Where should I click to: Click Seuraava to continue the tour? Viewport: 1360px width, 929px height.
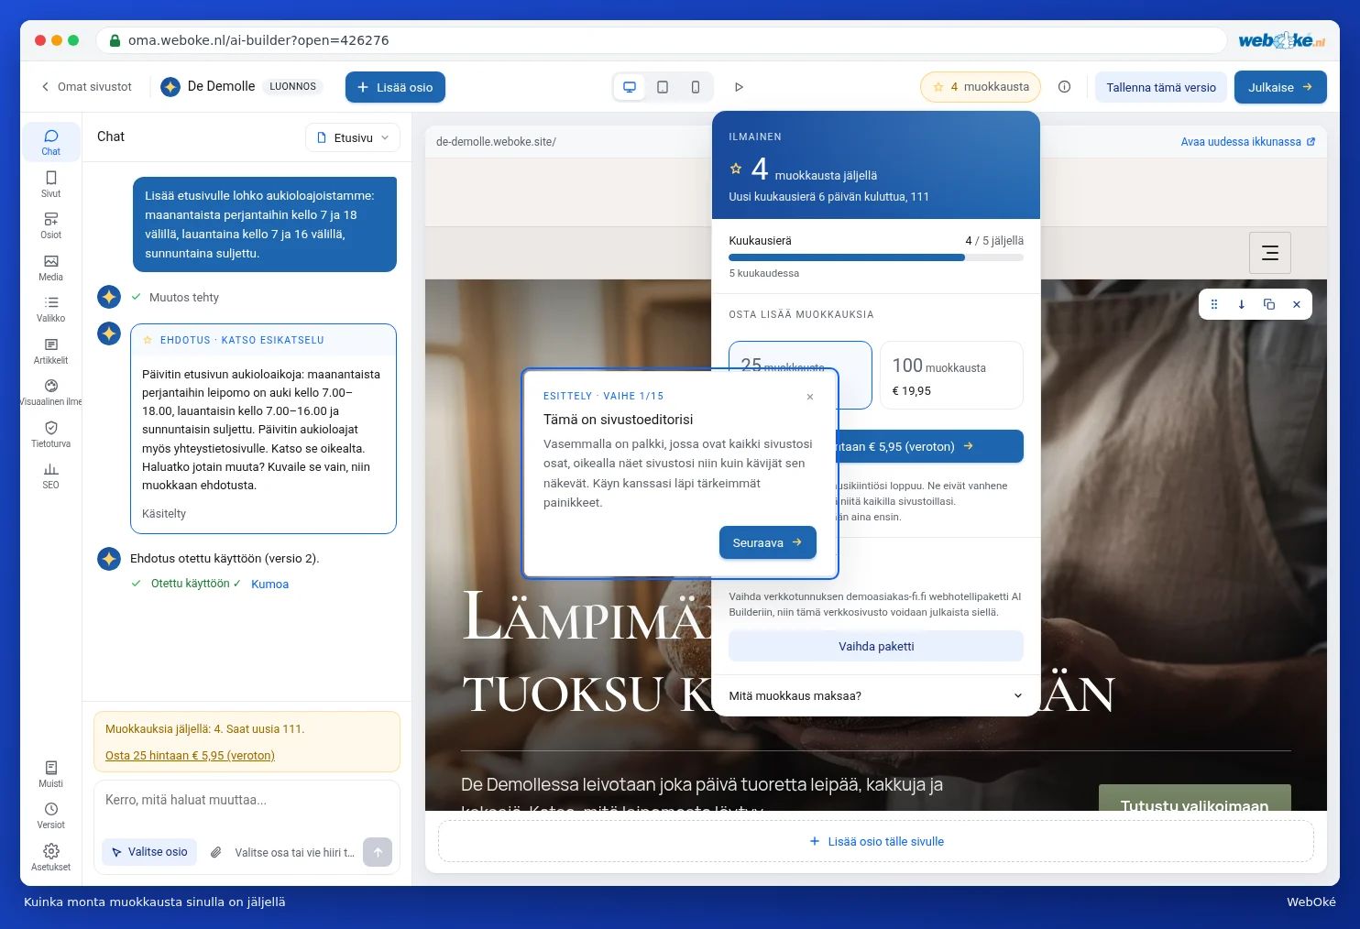click(767, 542)
